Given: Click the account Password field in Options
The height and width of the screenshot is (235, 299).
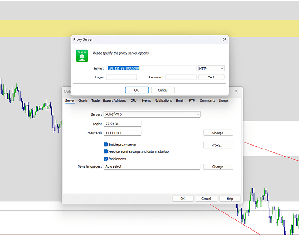Looking at the screenshot, I should [x=122, y=133].
